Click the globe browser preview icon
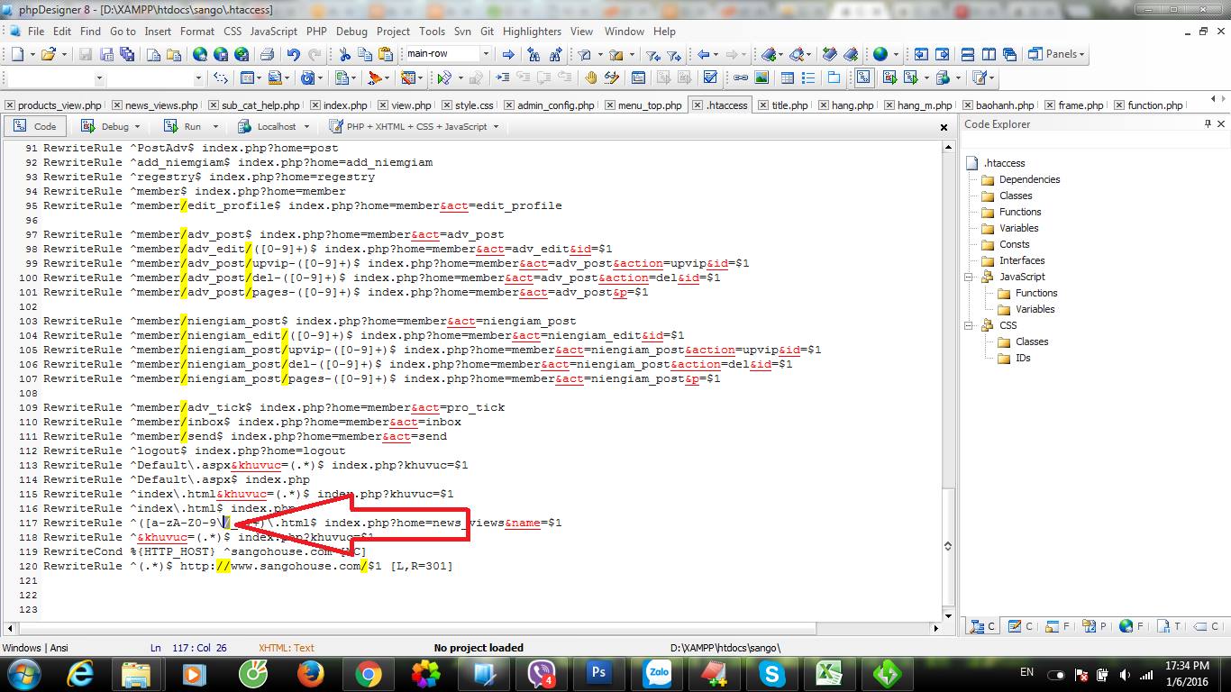This screenshot has width=1231, height=692. [x=880, y=54]
